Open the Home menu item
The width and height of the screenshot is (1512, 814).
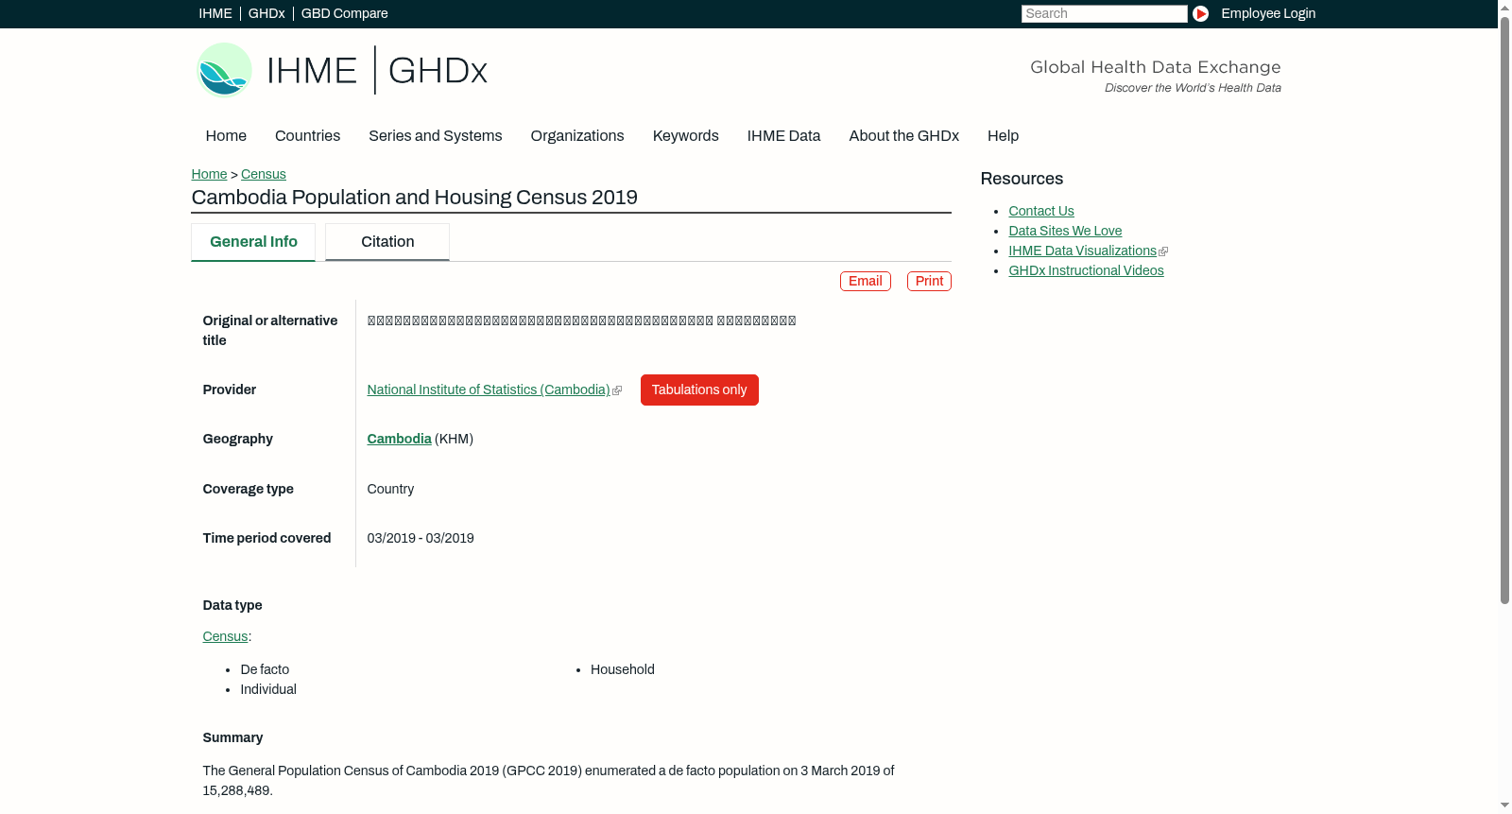coord(226,136)
